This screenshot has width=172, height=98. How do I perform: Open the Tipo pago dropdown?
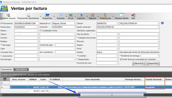coord(37,45)
